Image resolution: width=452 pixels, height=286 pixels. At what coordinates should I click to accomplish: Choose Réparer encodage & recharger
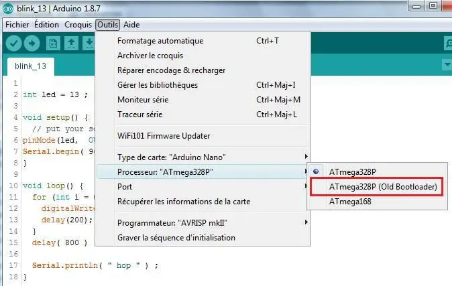[203, 70]
